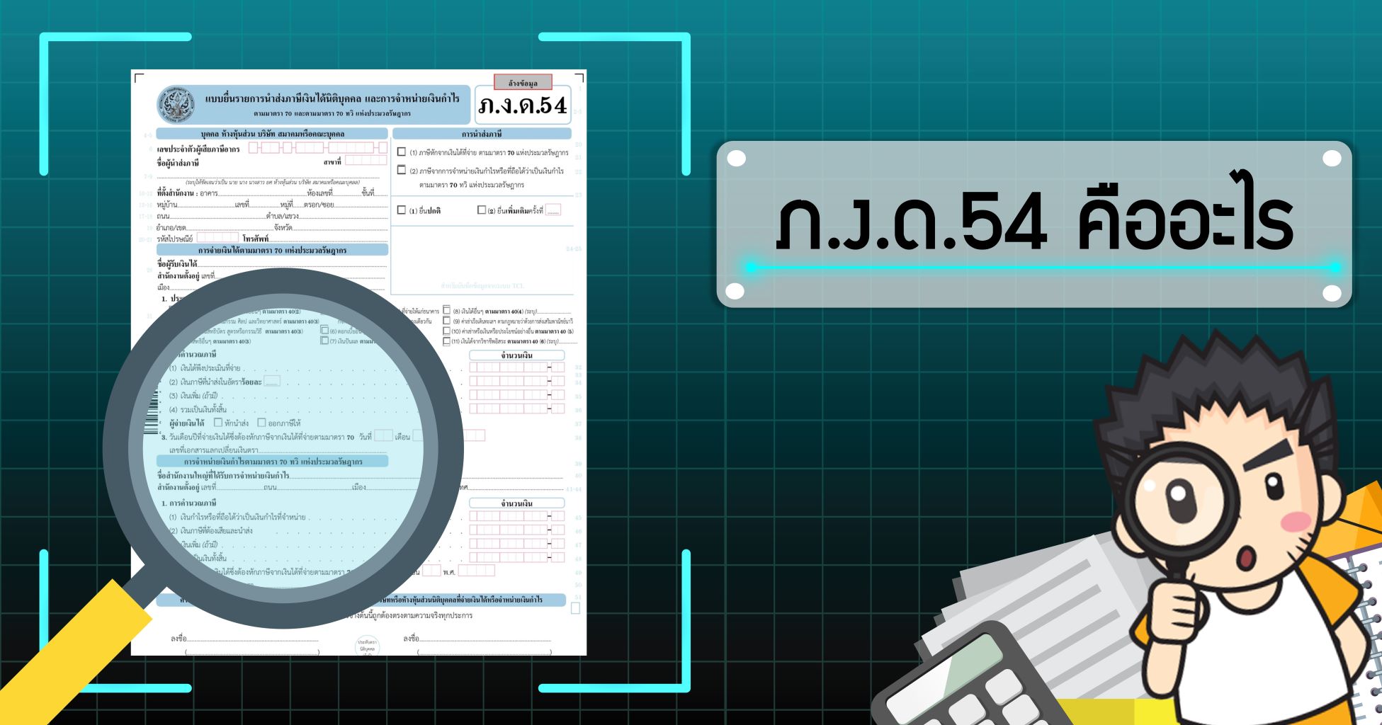Click the รหัสไปรษณีย์ postal code field

pos(217,239)
